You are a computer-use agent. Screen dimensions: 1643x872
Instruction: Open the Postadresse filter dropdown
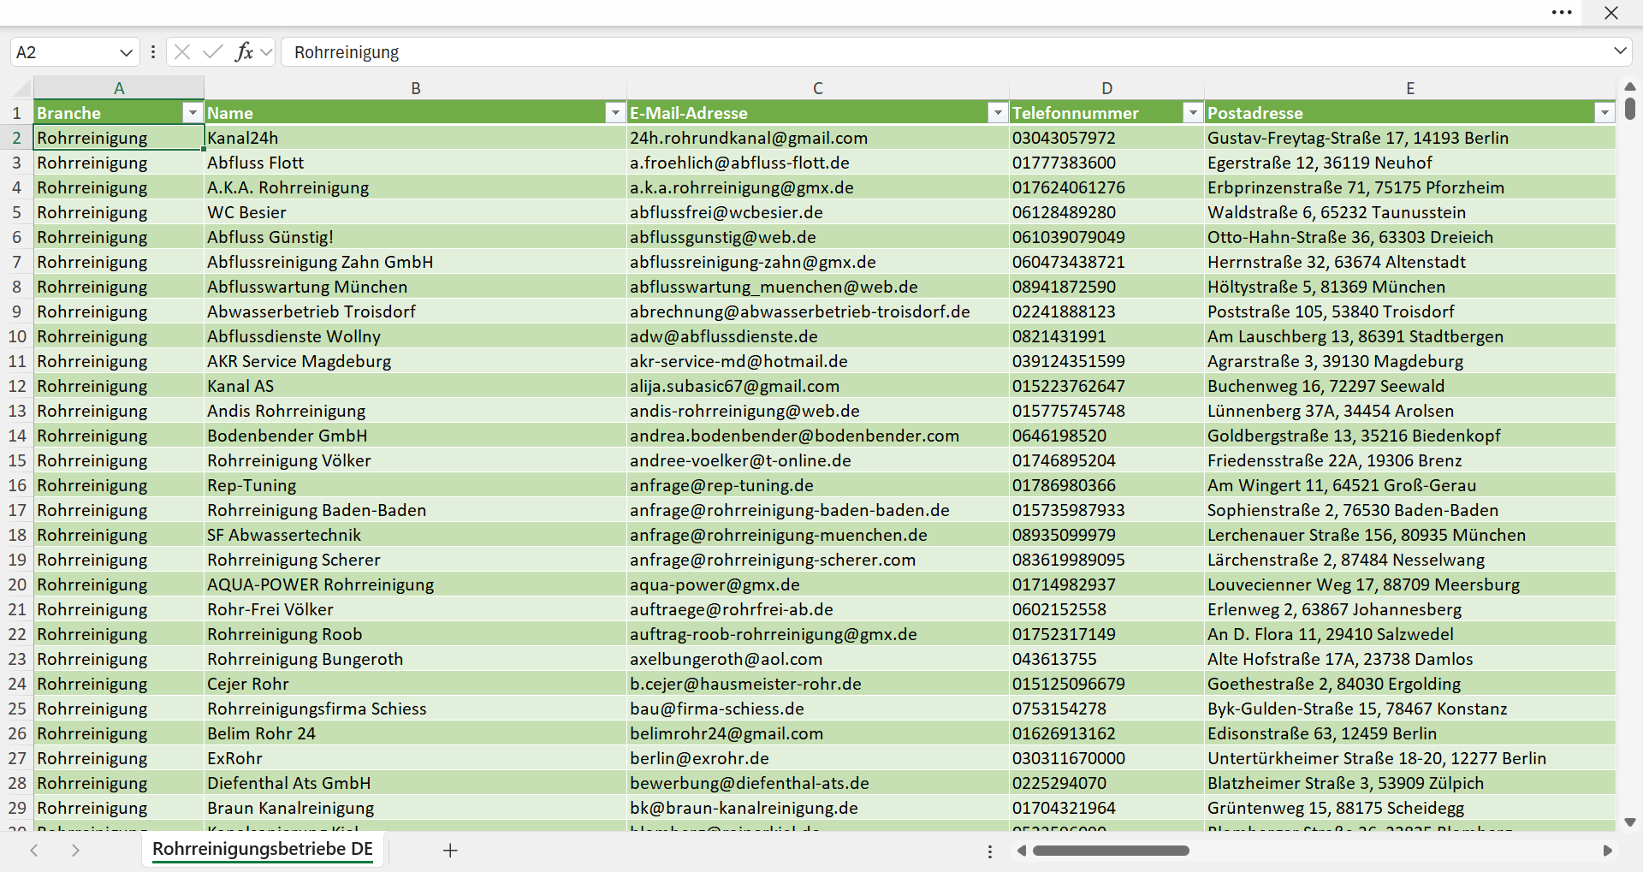tap(1604, 113)
